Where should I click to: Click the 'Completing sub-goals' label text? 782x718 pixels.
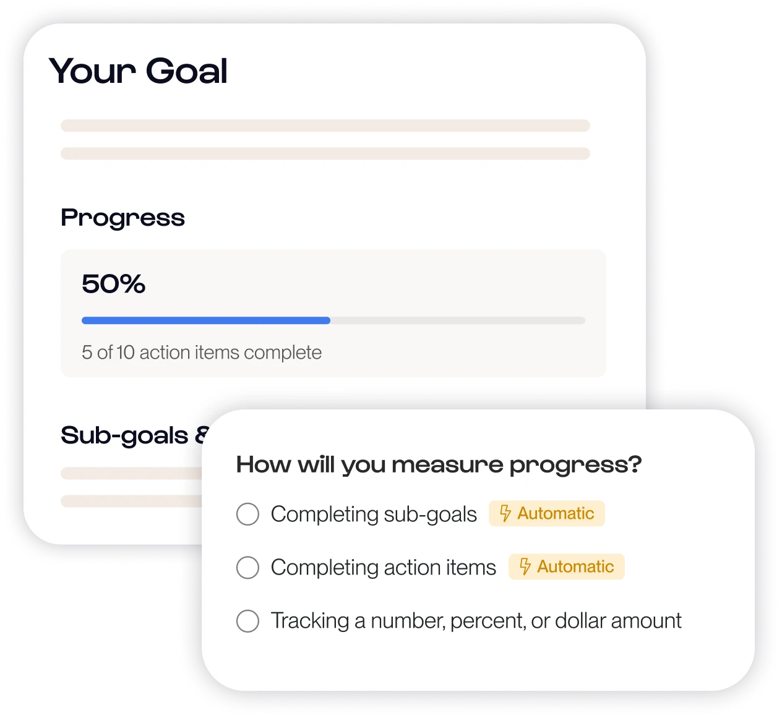tap(374, 514)
